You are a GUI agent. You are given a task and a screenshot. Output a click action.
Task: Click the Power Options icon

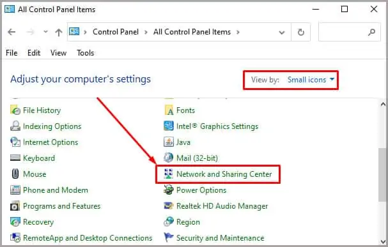tap(169, 190)
